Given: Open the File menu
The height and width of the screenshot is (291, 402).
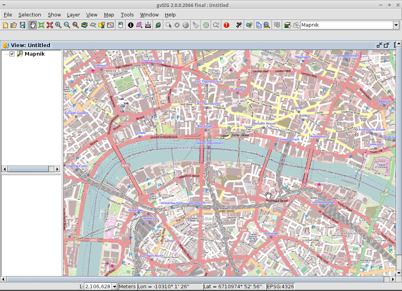Looking at the screenshot, I should coord(8,15).
